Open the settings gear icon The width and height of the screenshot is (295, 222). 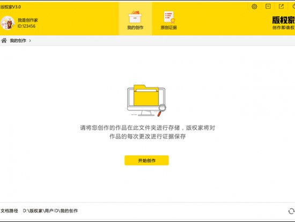(x=254, y=6)
